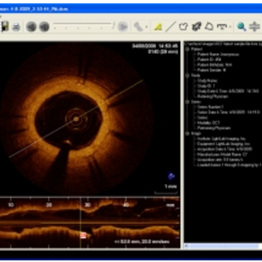Image resolution: width=262 pixels, height=262 pixels.
Task: Collapse the Image node in the info tree
Action: click(187, 134)
